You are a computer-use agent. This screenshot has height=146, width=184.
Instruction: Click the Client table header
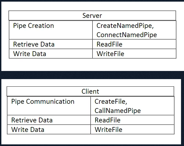click(90, 91)
